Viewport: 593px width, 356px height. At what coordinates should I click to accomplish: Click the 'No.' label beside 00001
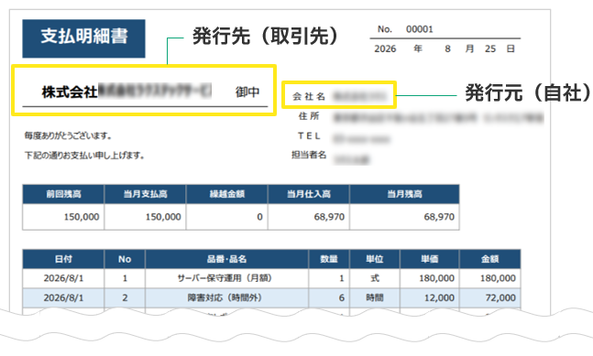pos(385,29)
